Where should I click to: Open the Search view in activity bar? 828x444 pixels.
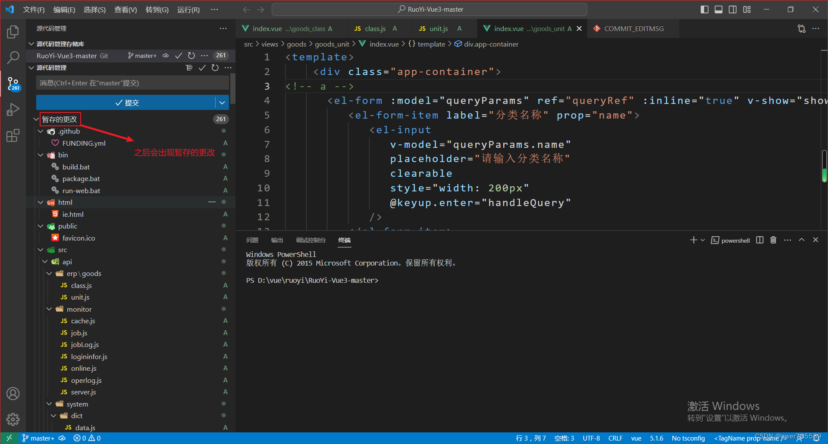[x=13, y=57]
